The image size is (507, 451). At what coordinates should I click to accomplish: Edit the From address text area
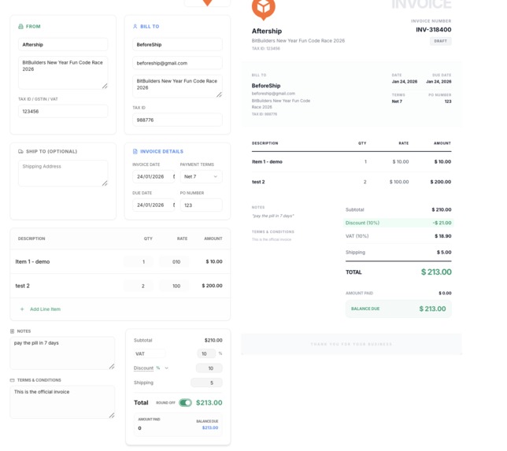63,72
